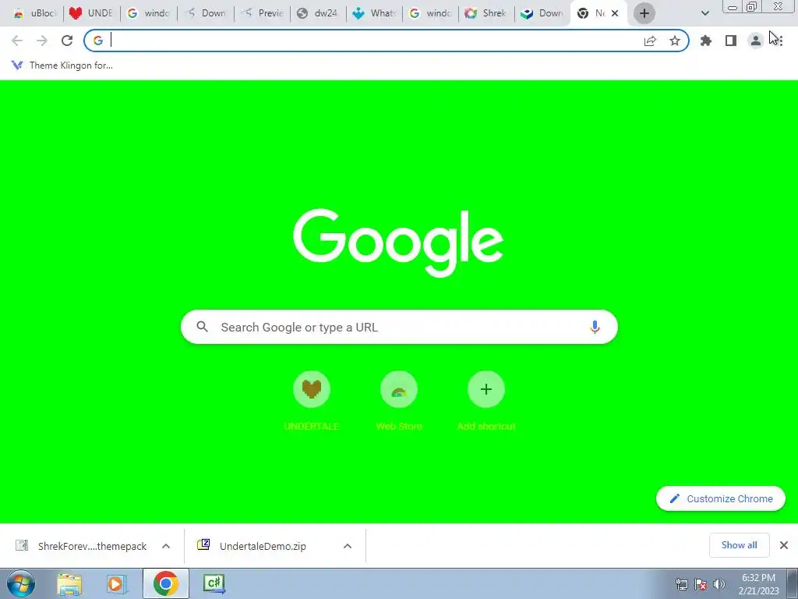Screen dimensions: 798x599
Task: Switch to the UNDERTALE tab
Action: click(x=92, y=13)
